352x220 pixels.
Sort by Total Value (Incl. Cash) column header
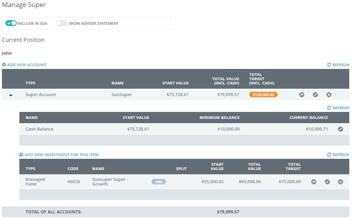click(226, 81)
